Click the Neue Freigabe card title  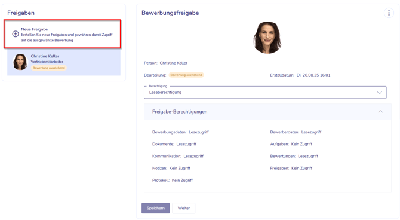(35, 29)
